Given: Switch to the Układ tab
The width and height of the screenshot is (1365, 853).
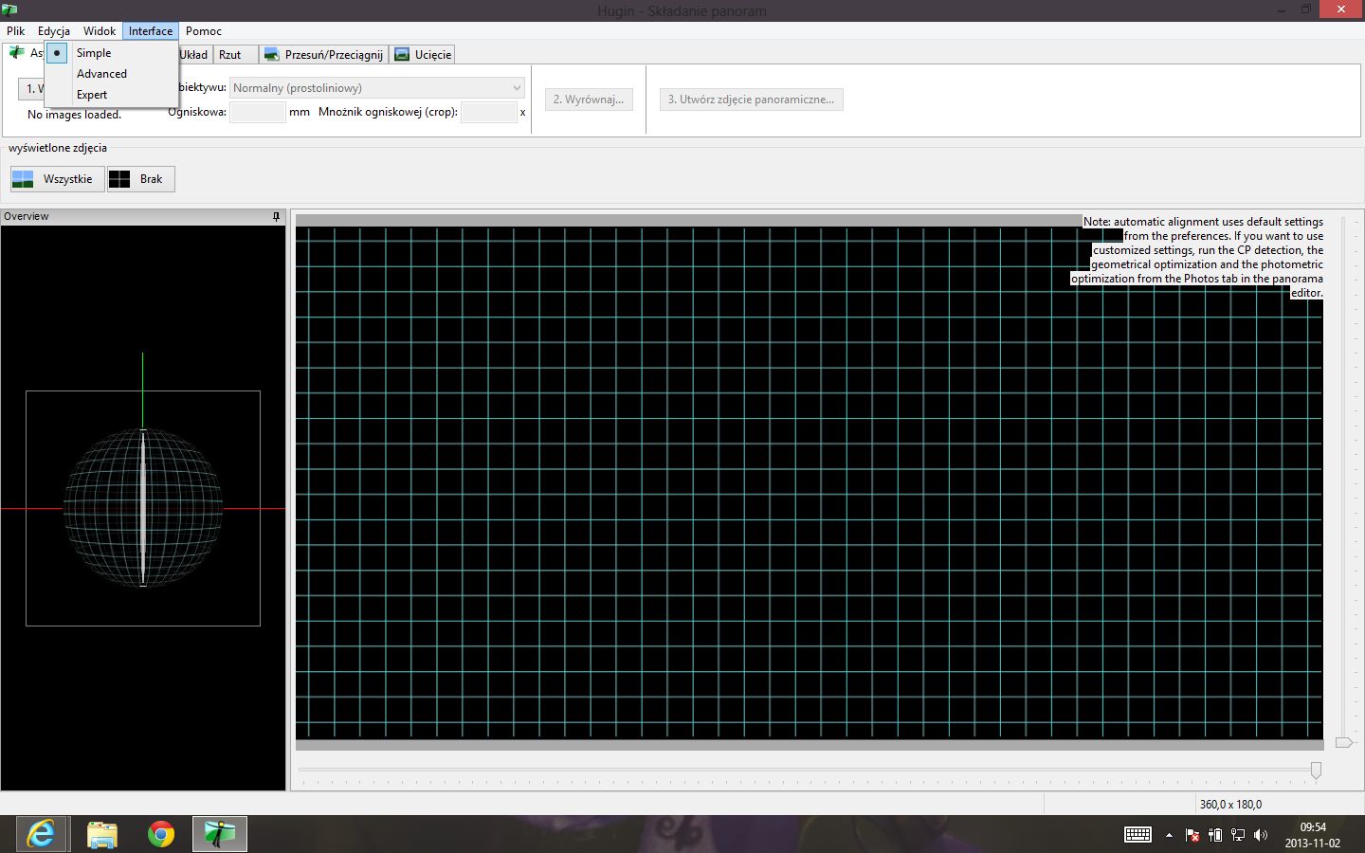Looking at the screenshot, I should [194, 55].
